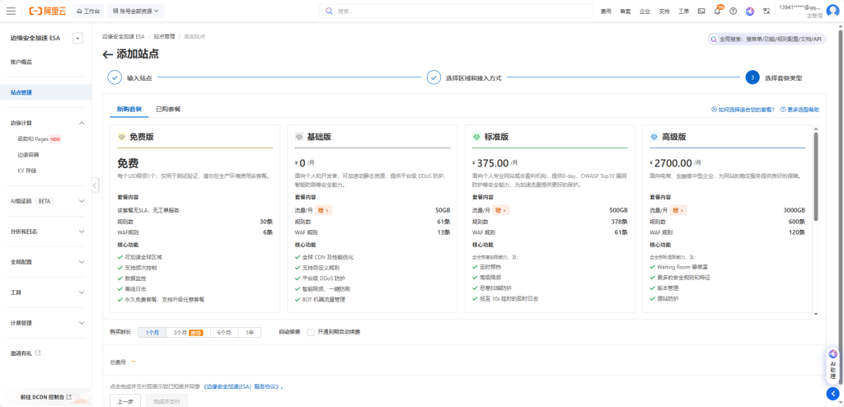Open the hamburger navigation menu

point(11,12)
